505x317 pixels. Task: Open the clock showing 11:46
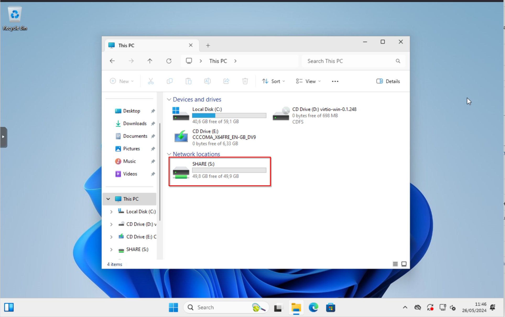pos(474,307)
